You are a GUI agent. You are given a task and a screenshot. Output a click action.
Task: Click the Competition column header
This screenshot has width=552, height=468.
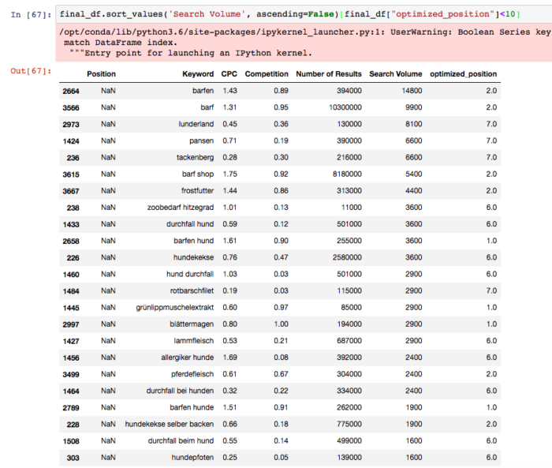(267, 74)
